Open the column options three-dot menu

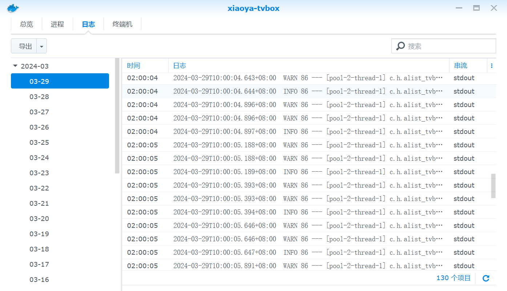491,65
